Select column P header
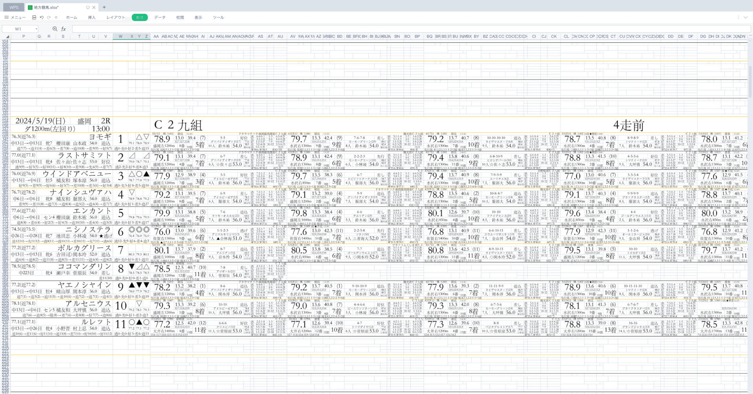 (24, 36)
